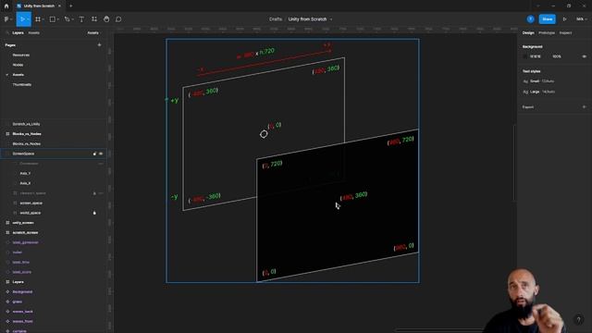
Task: Toggle lock on the dimmed space layer
Action: [94, 193]
